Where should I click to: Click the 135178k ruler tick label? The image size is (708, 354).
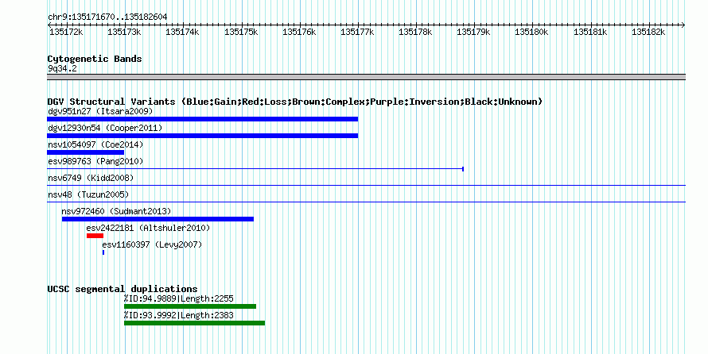coord(415,32)
